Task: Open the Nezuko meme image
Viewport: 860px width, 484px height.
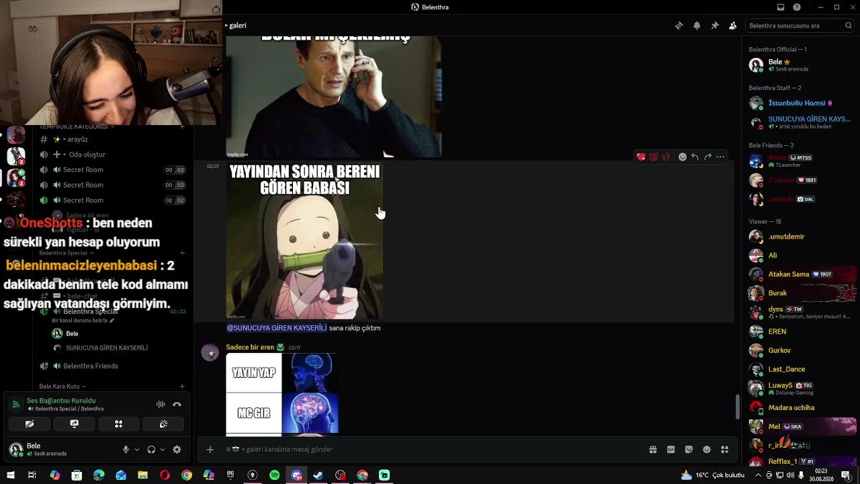Action: pos(304,241)
